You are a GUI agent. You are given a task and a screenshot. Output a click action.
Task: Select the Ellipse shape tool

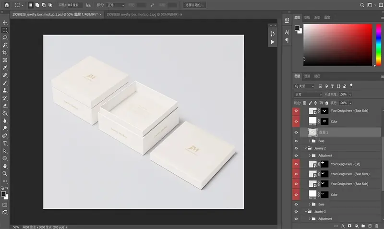point(5,158)
